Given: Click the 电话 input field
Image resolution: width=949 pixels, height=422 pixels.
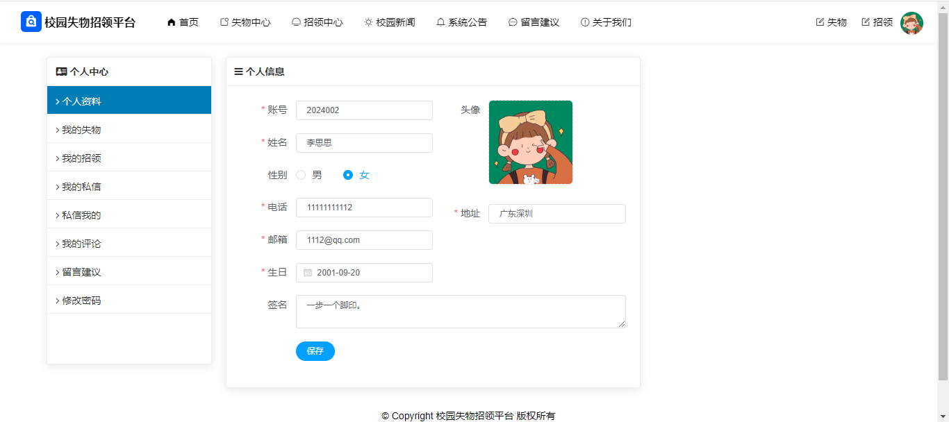Looking at the screenshot, I should (x=364, y=208).
